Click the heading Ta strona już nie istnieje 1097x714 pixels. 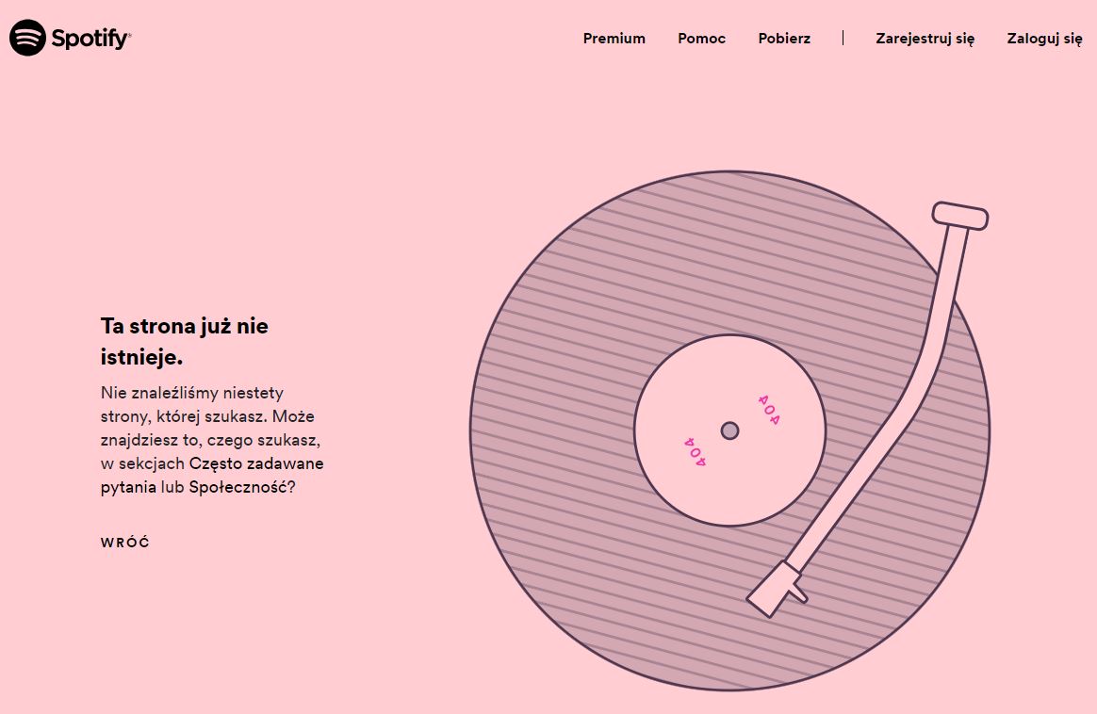pyautogui.click(x=185, y=341)
